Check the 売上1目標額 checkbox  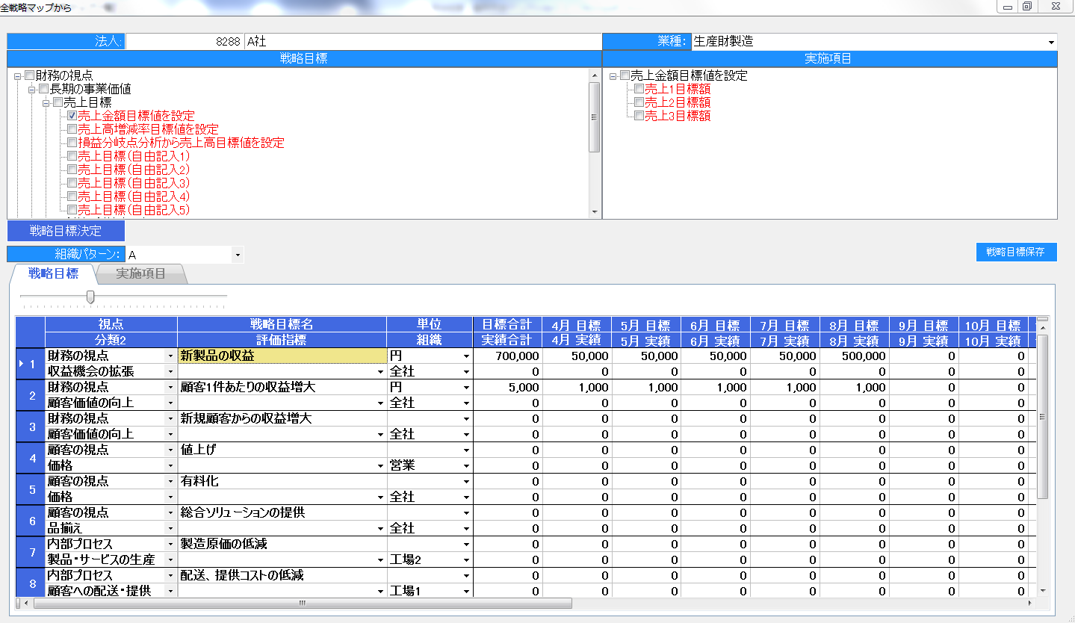(x=639, y=90)
